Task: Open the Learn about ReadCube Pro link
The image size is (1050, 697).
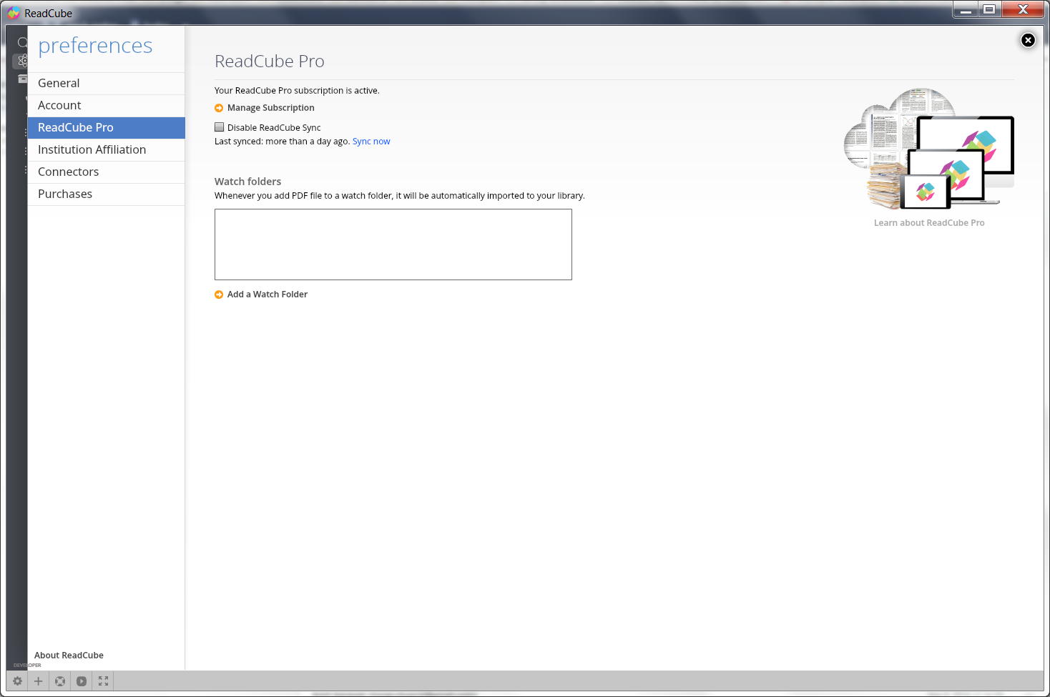Action: 929,223
